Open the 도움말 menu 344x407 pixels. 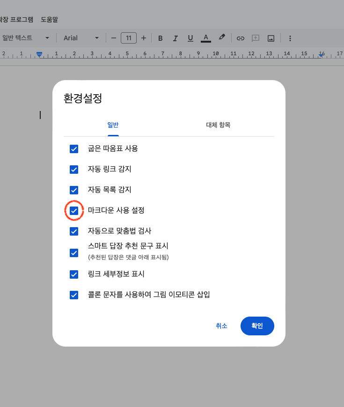pos(49,20)
